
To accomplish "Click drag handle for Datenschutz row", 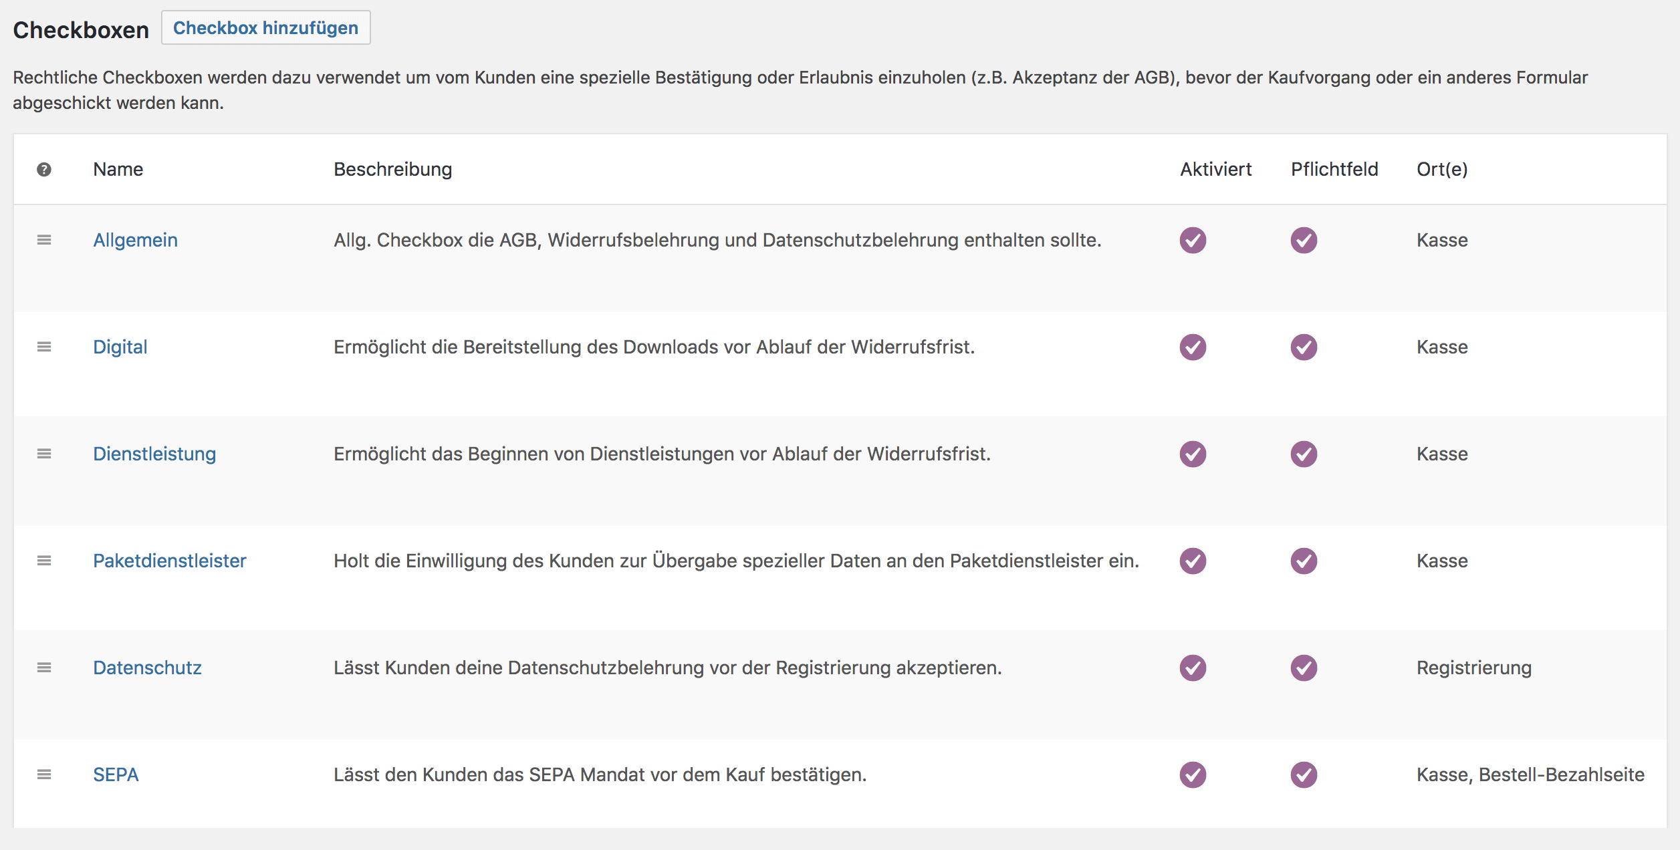I will 44,668.
